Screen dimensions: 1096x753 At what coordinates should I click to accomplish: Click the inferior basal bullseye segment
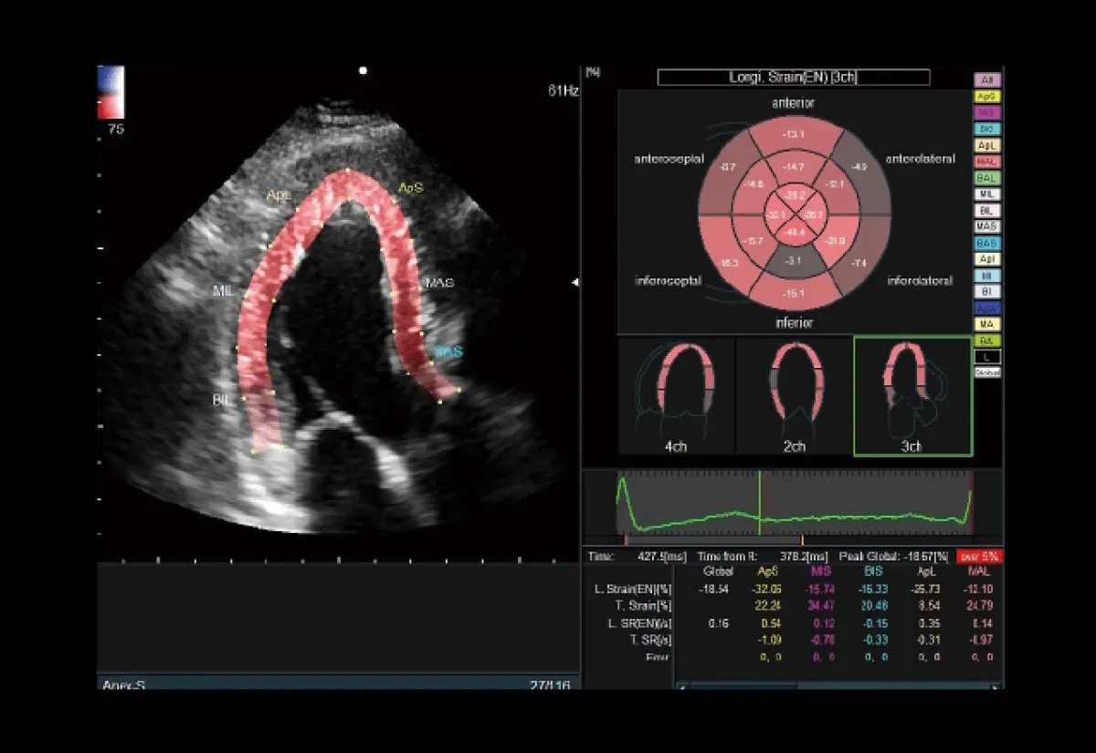[x=794, y=293]
